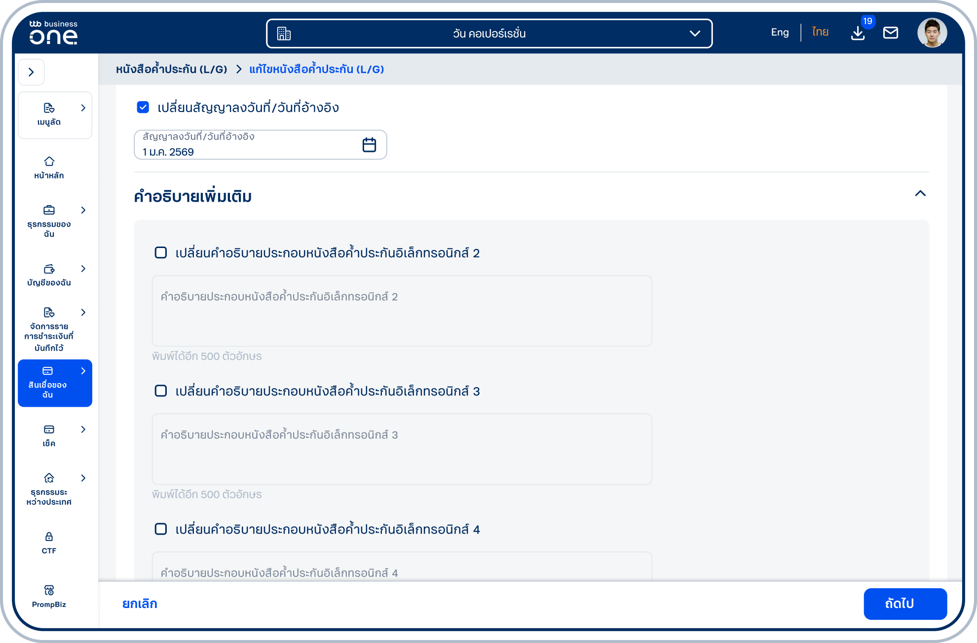
Task: Expand the เมนูลัด submenu chevron
Action: tap(83, 108)
